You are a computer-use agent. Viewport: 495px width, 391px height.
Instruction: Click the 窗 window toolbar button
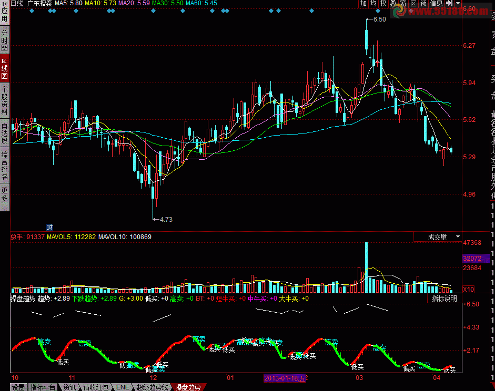click(x=403, y=4)
